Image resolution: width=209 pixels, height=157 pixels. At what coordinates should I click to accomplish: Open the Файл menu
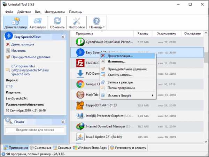[x=9, y=12]
